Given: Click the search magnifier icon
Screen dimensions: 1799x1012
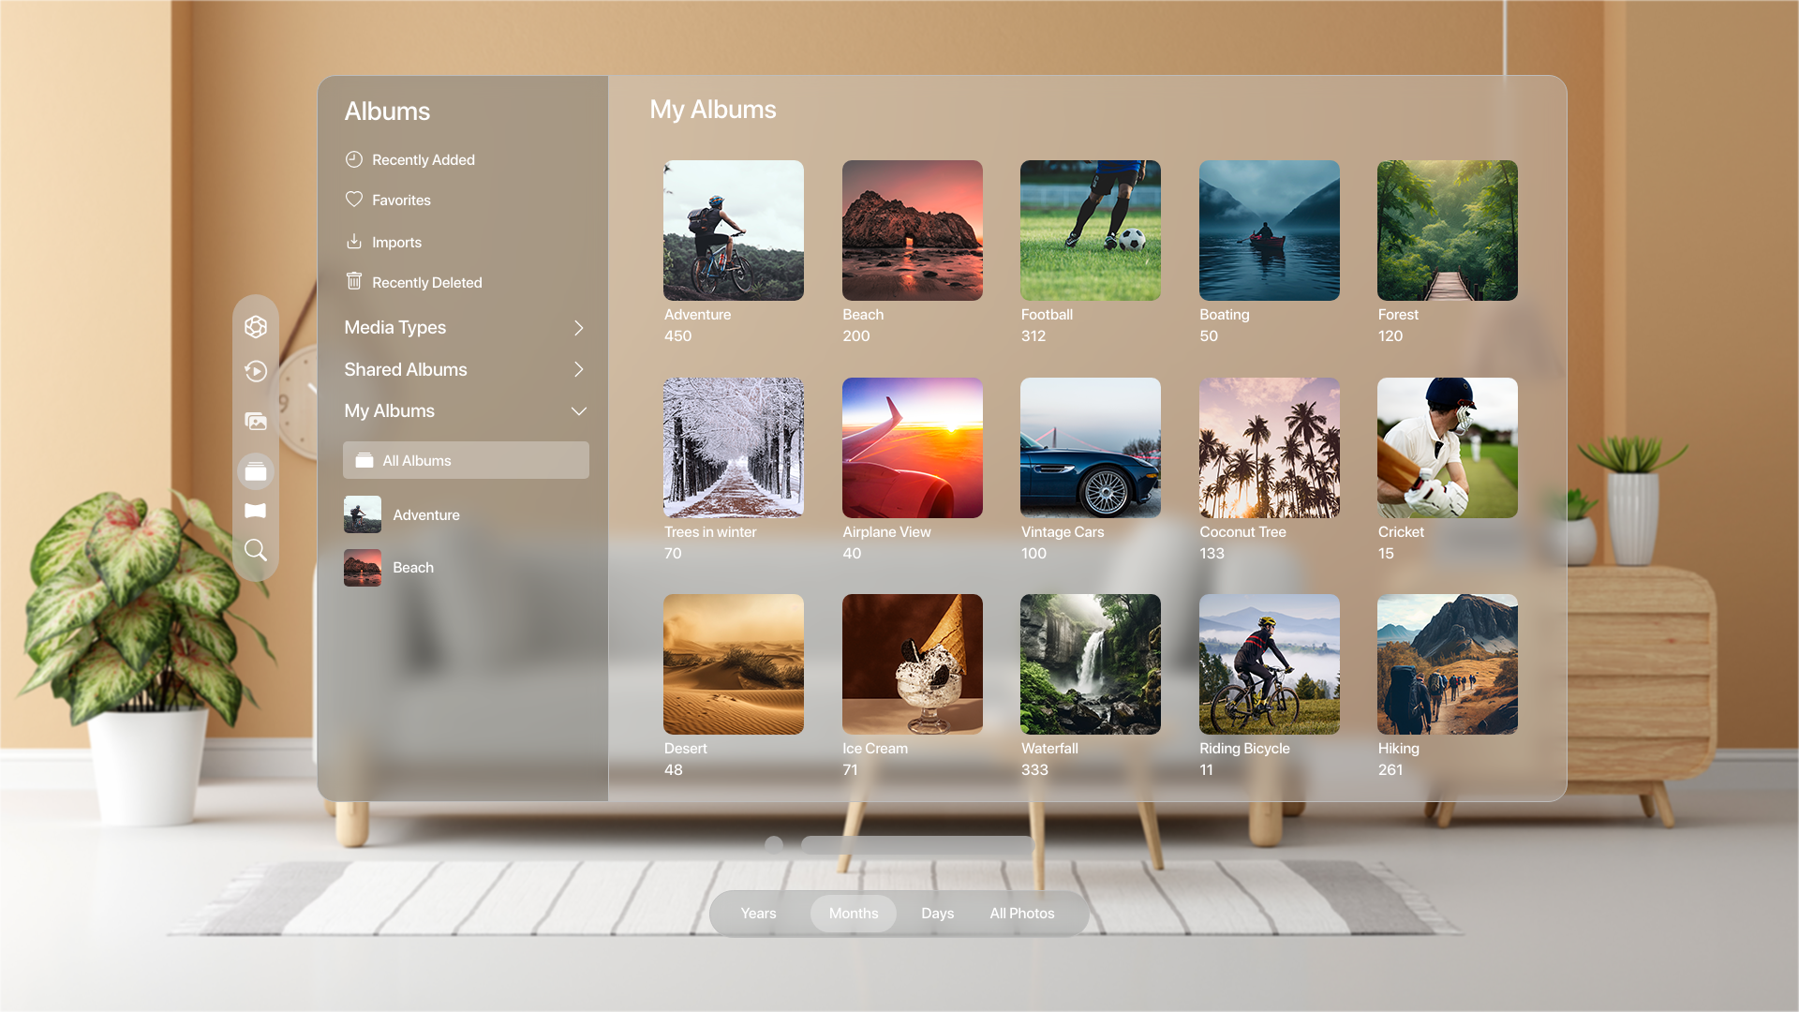Looking at the screenshot, I should pos(256,550).
